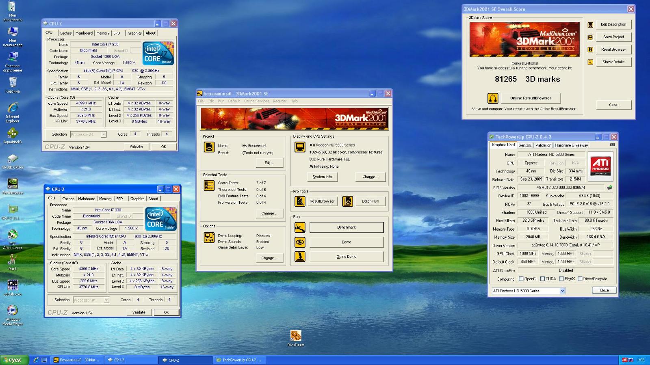This screenshot has width=650, height=365.
Task: Click the BIOS save icon in GPU-Z
Action: click(609, 188)
